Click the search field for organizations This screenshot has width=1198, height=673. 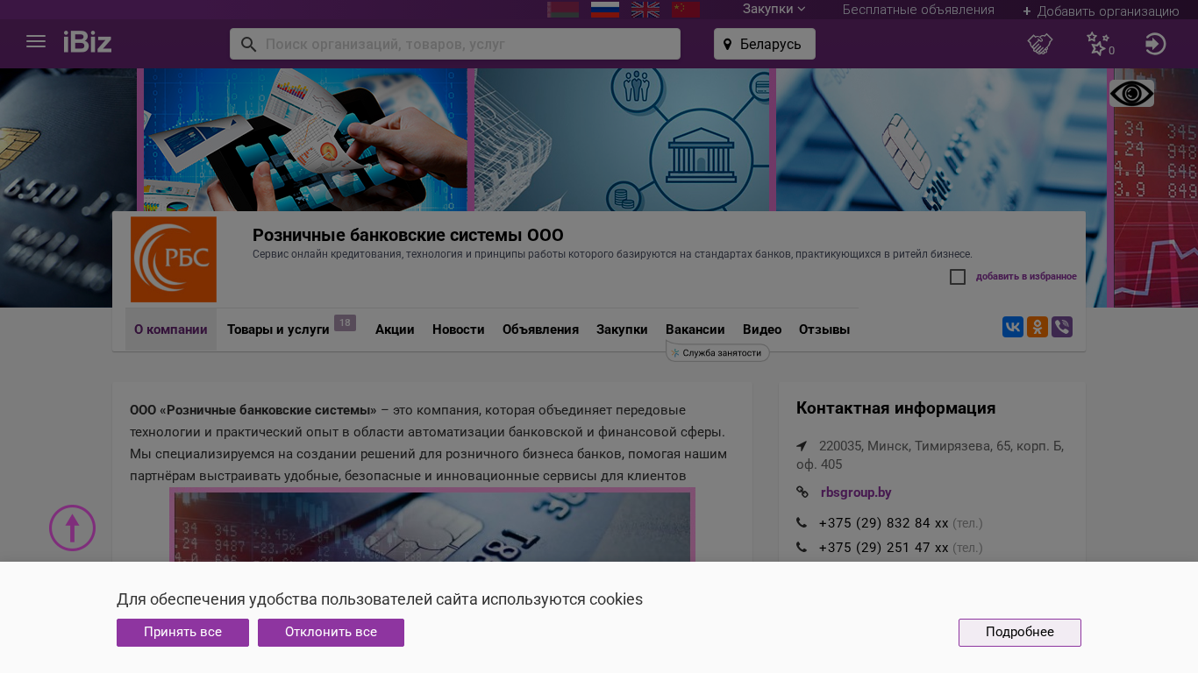pyautogui.click(x=455, y=44)
